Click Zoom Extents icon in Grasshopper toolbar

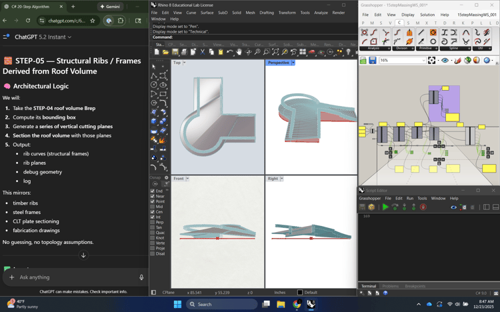[x=432, y=61]
